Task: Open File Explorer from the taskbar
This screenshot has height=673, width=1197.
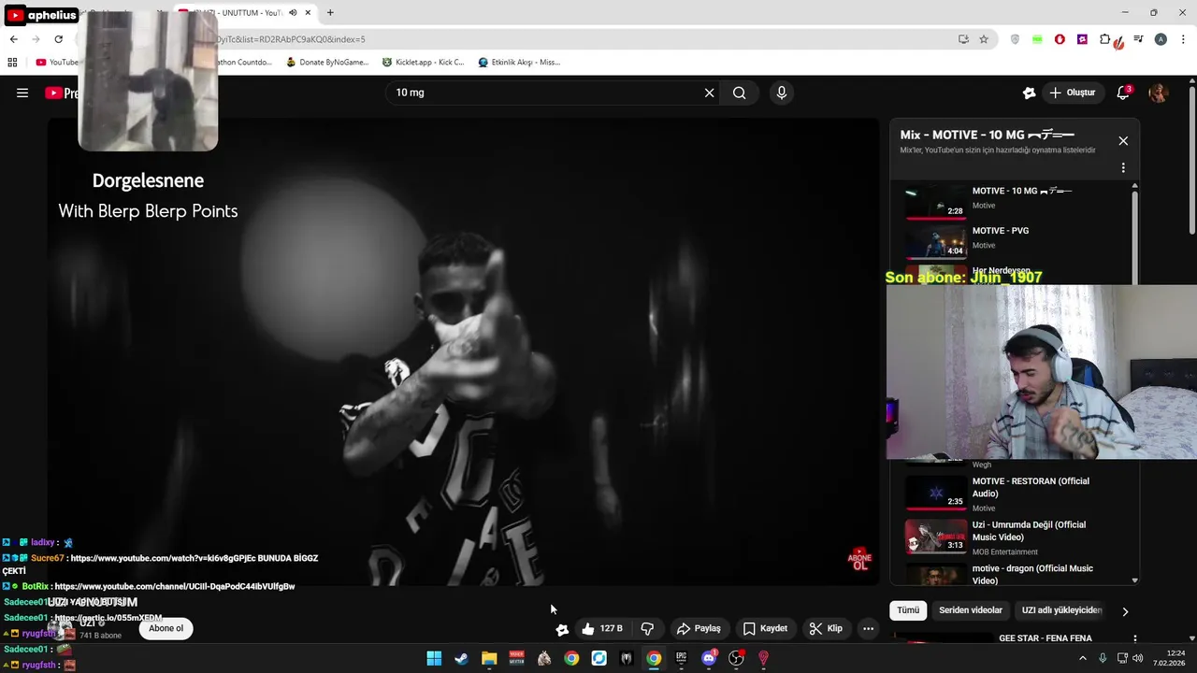Action: [489, 658]
